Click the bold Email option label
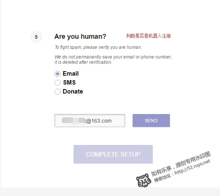This screenshot has width=220, height=196. point(71,73)
